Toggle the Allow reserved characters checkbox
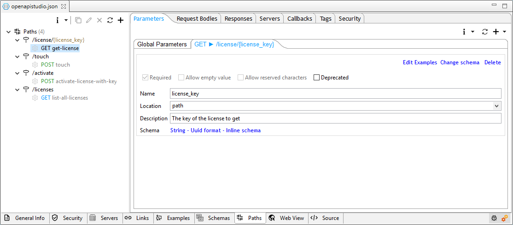This screenshot has width=513, height=225. 241,78
